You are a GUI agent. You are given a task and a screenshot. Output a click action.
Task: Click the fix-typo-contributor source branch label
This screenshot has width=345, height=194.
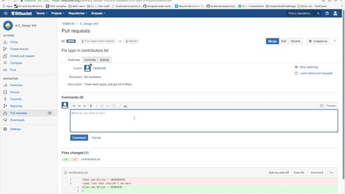[98, 41]
